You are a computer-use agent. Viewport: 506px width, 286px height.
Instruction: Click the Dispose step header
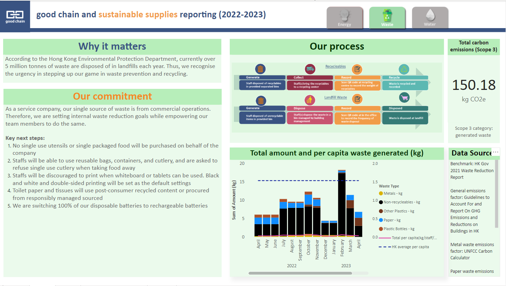(310, 108)
